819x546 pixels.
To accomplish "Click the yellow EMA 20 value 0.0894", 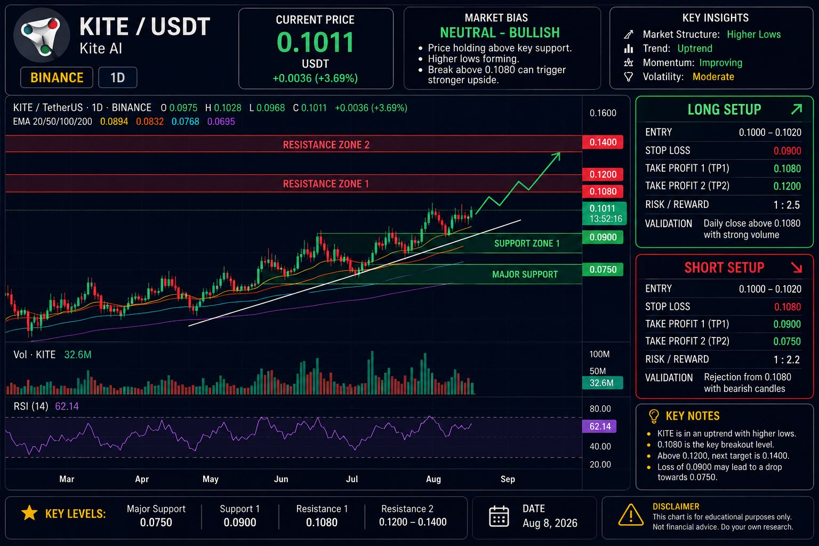I will [114, 122].
